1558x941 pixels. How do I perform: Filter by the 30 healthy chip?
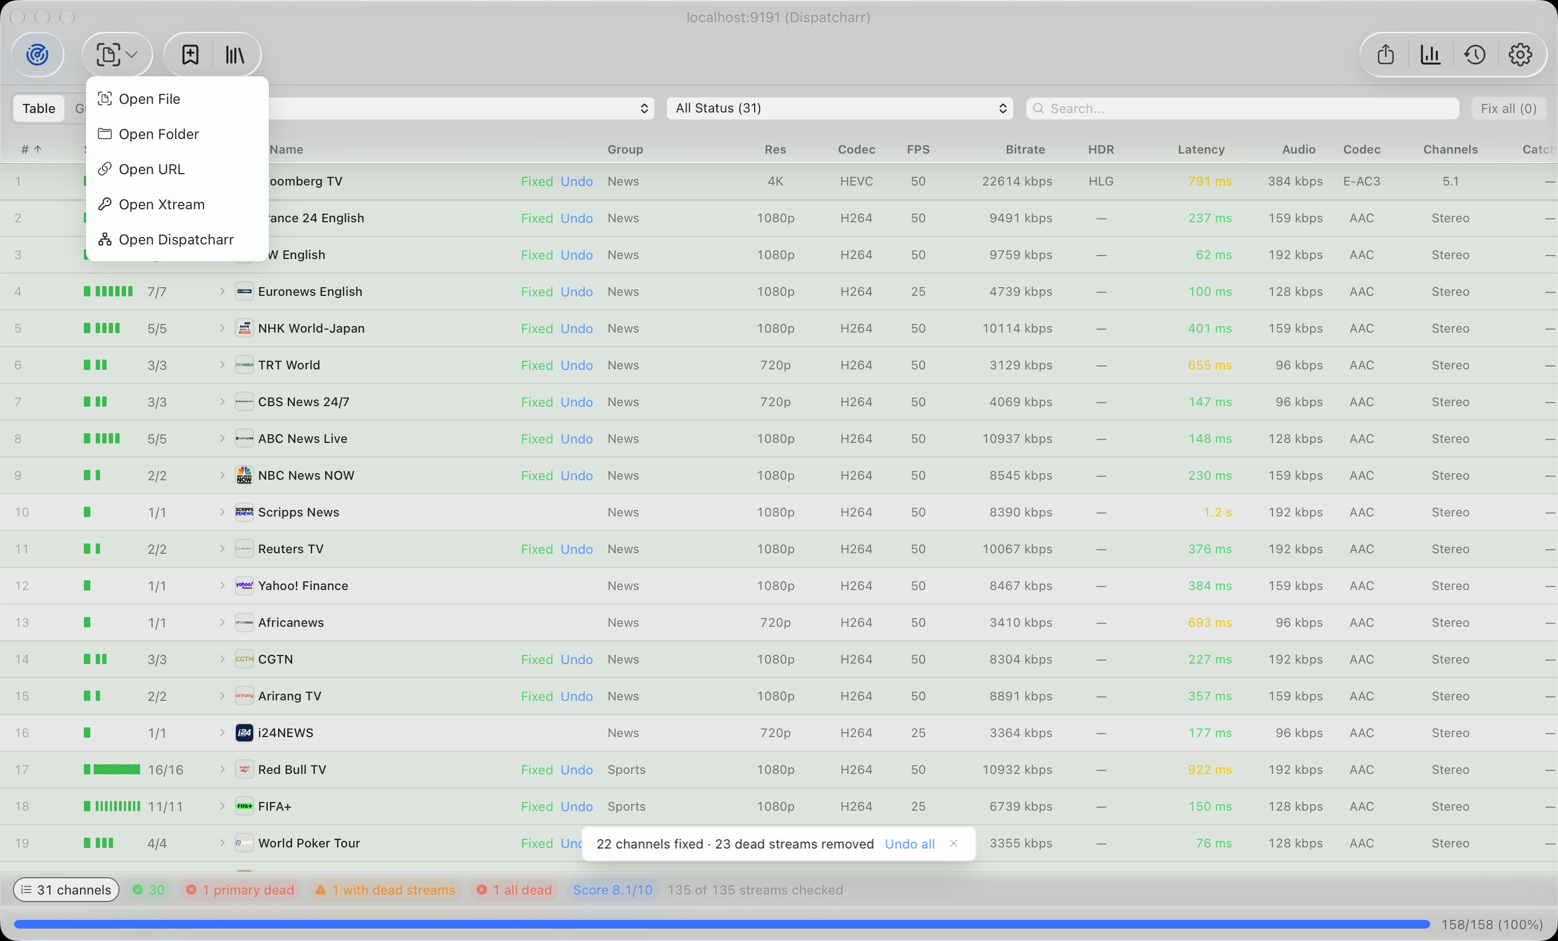(x=149, y=889)
